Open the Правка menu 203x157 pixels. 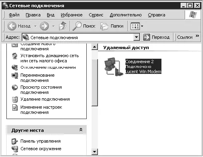33,15
